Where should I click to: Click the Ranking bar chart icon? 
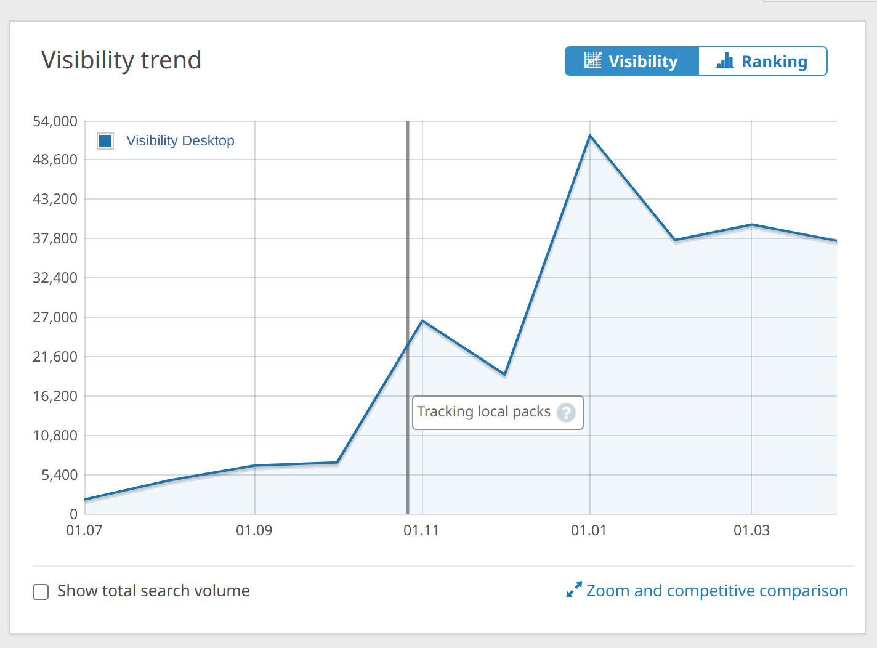pyautogui.click(x=725, y=60)
